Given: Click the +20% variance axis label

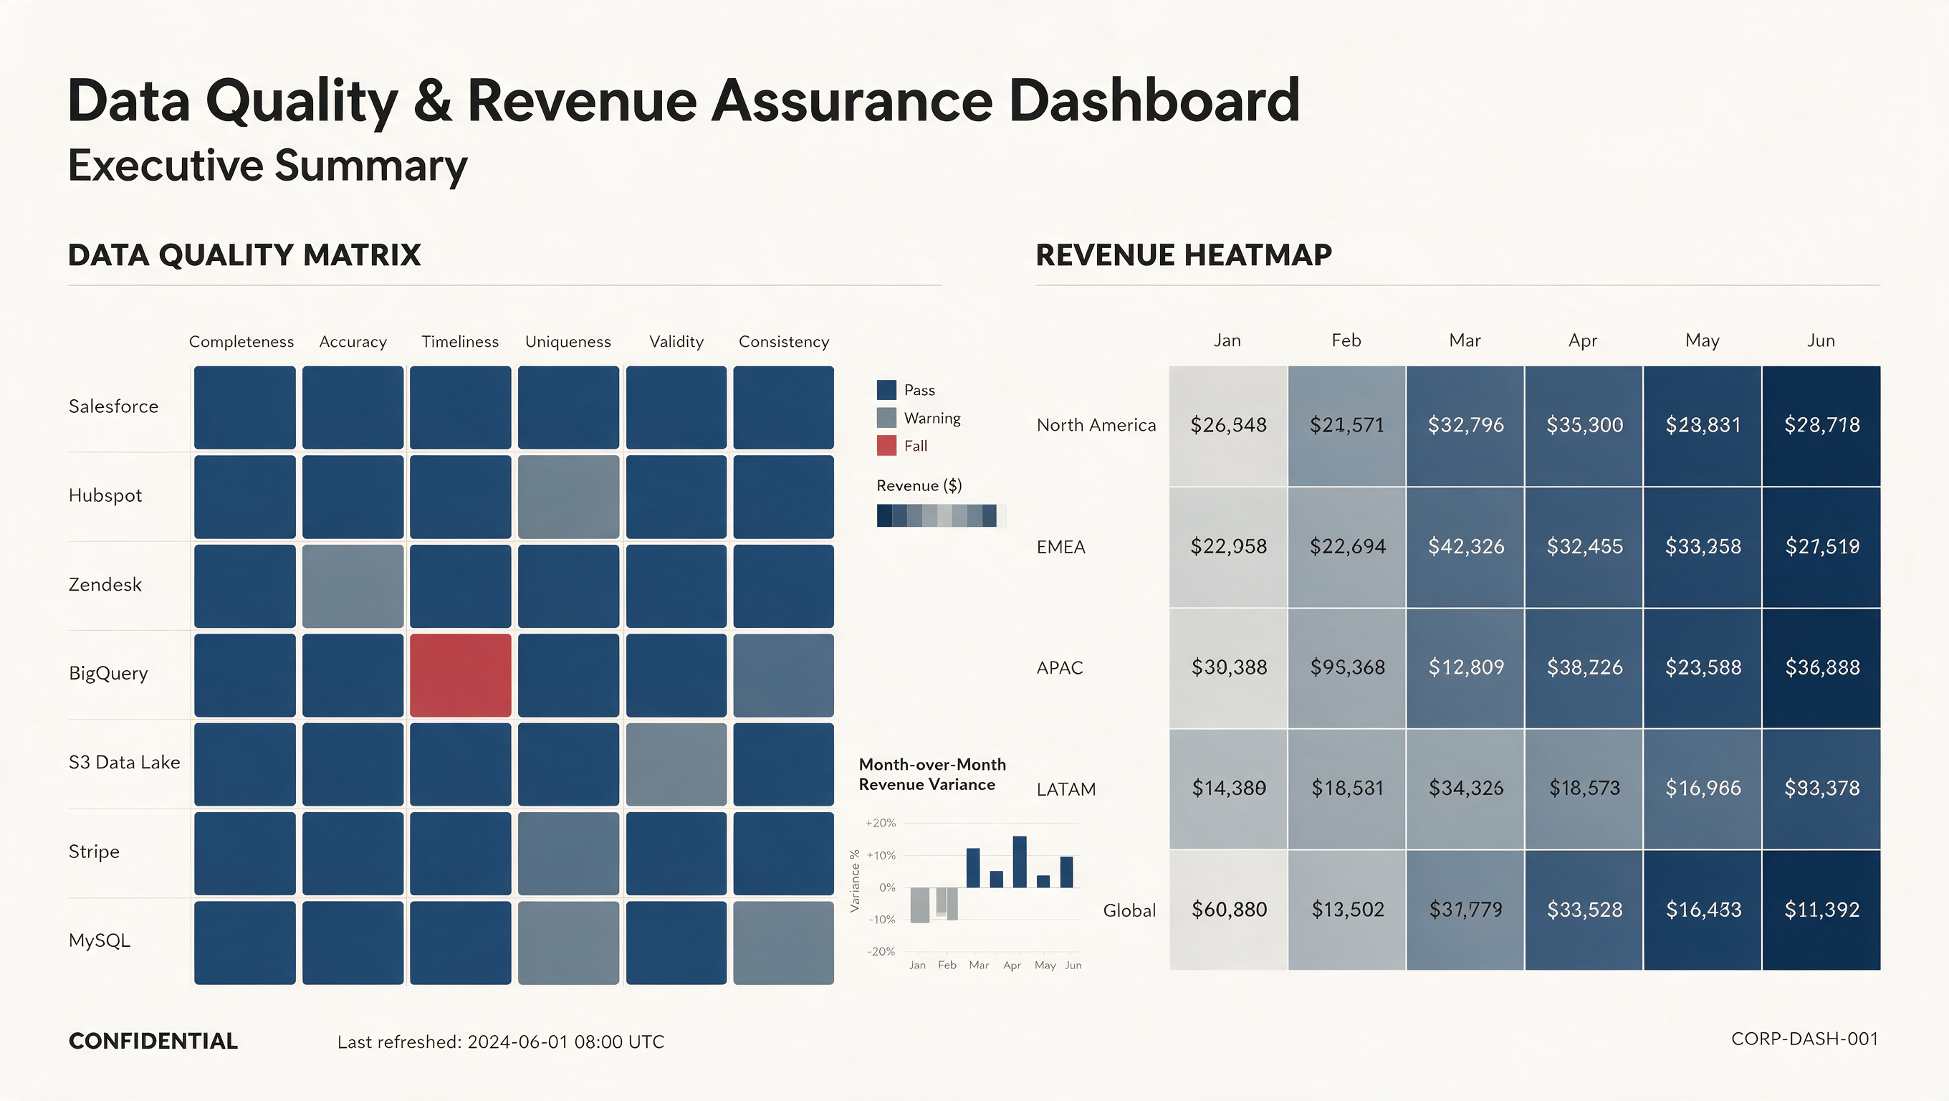Looking at the screenshot, I should (x=881, y=824).
